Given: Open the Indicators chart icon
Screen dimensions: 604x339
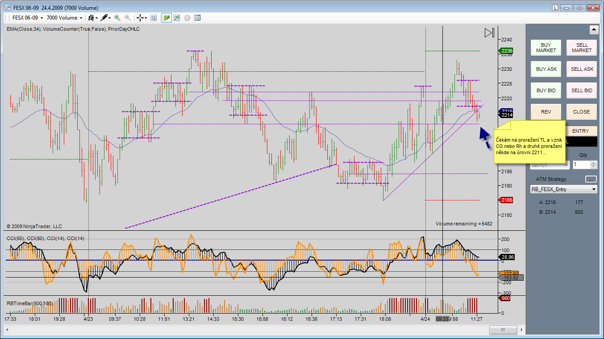Looking at the screenshot, I should pyautogui.click(x=177, y=18).
